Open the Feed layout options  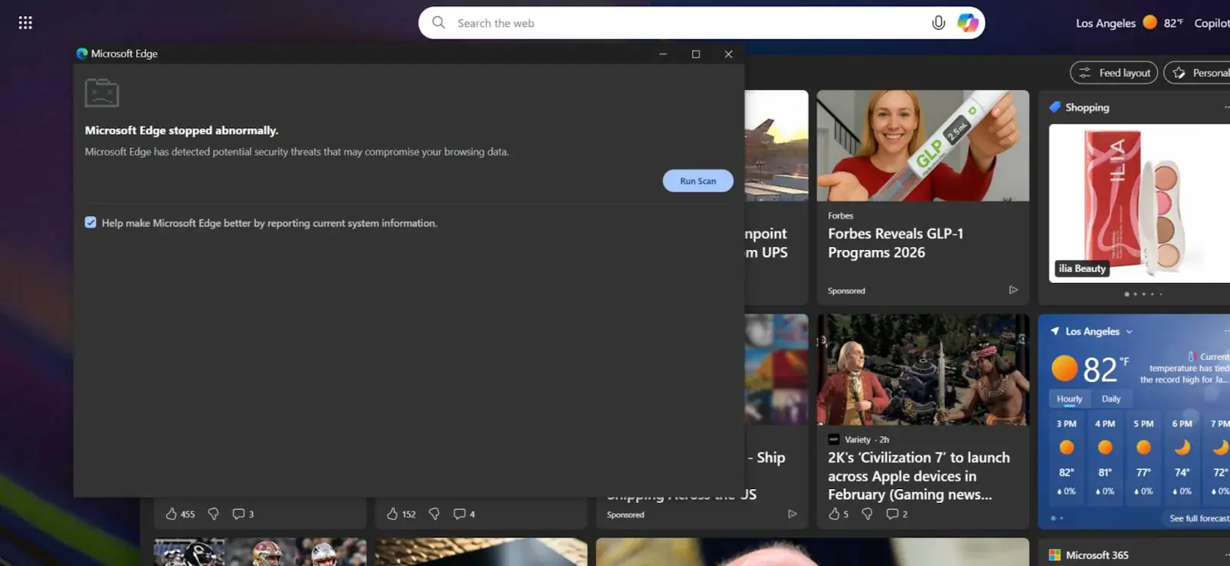1114,72
